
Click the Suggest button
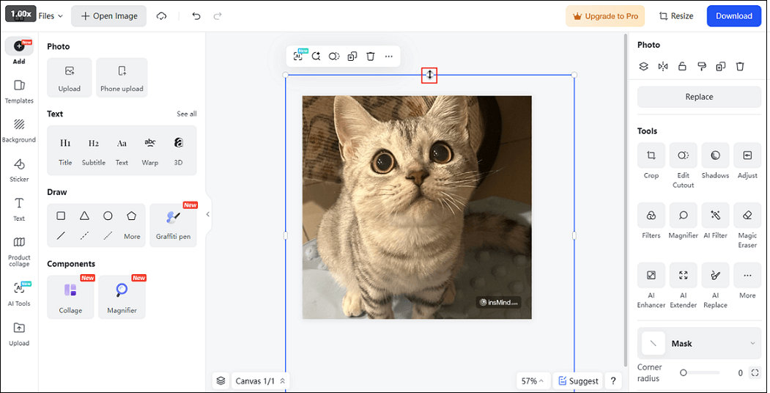coord(578,381)
